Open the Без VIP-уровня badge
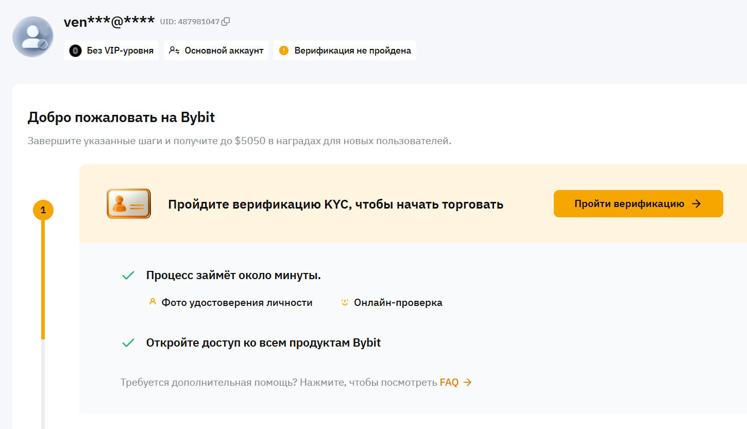747x429 pixels. [x=111, y=50]
